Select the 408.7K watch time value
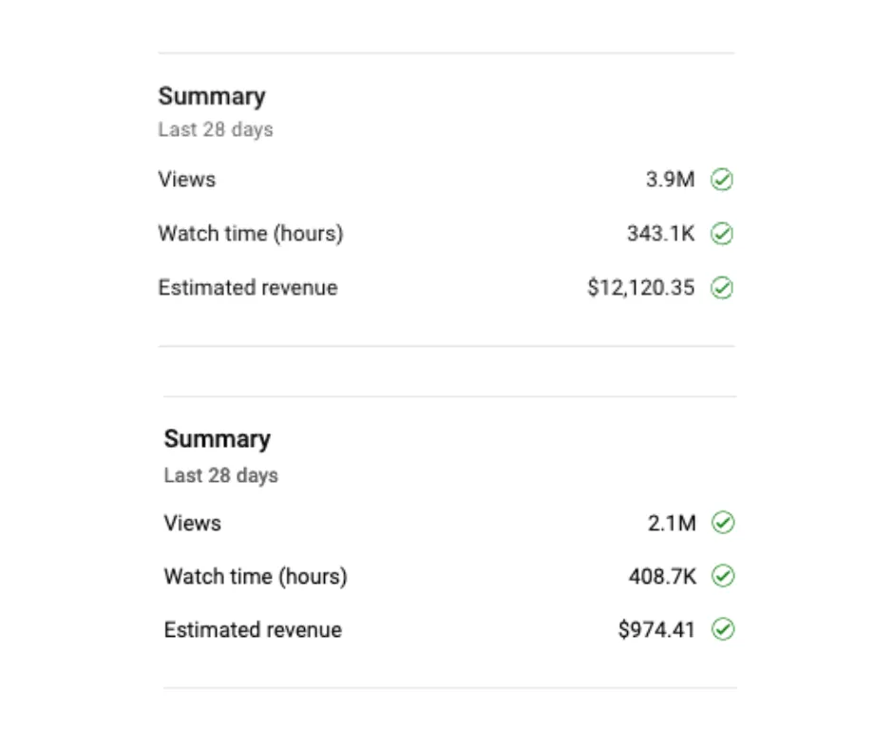The image size is (893, 749). 662,576
